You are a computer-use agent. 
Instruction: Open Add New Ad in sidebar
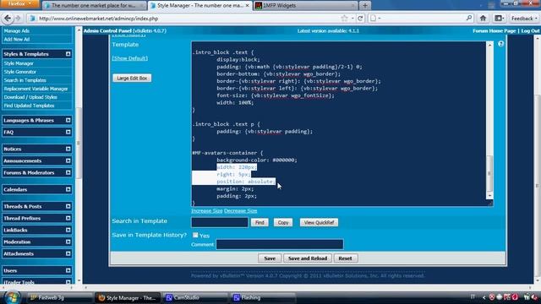coord(17,40)
